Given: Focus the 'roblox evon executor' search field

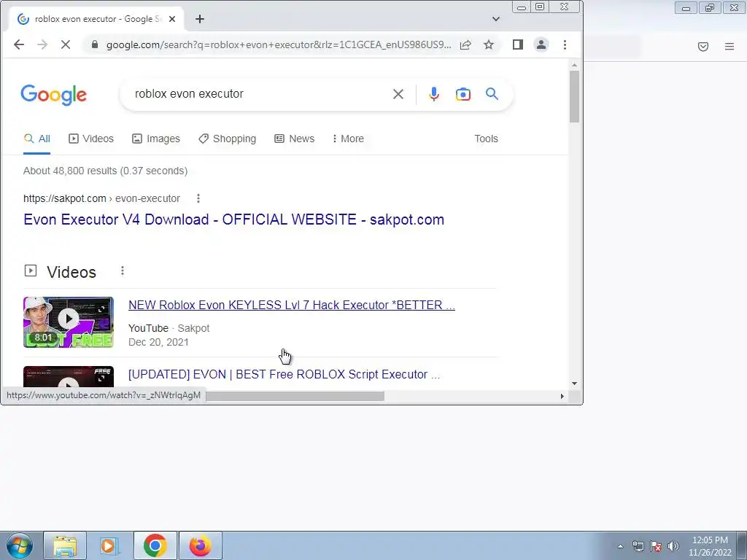Looking at the screenshot, I should pyautogui.click(x=258, y=94).
